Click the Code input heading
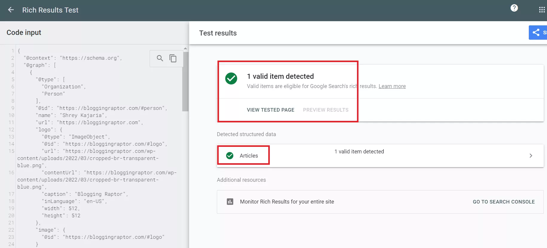The image size is (547, 248). pos(24,33)
